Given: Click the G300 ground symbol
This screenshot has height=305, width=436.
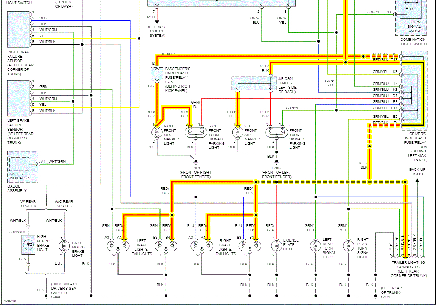Looking at the screenshot, I should pos(46,297).
